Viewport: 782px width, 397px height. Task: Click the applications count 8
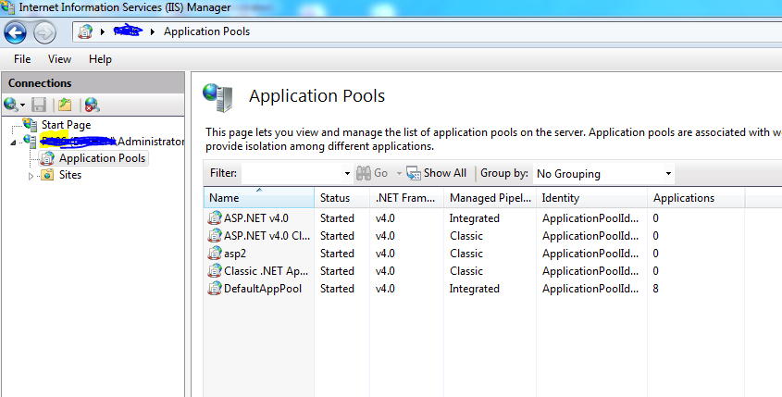[x=656, y=289]
